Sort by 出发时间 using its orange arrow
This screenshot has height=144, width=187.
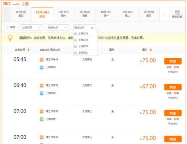pyautogui.click(x=28, y=50)
